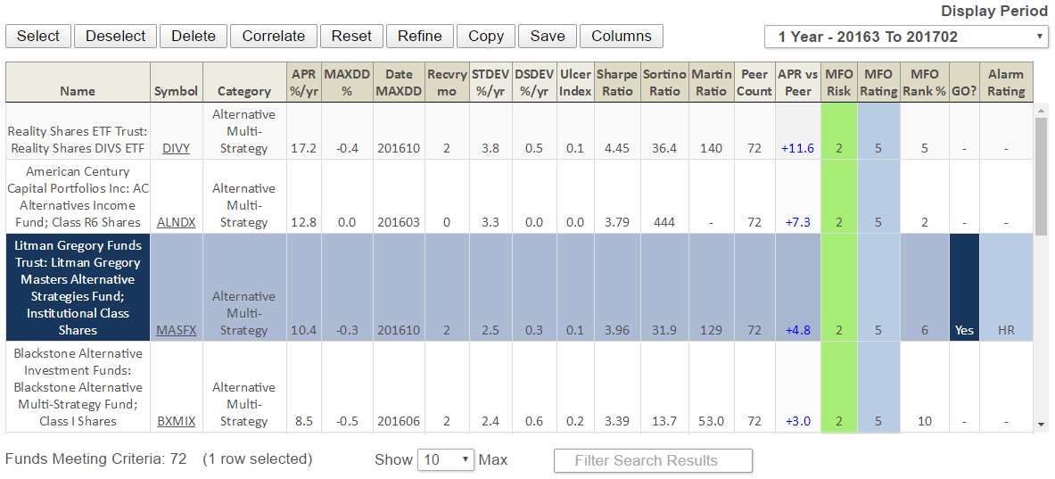The height and width of the screenshot is (479, 1055).
Task: Click the Delete button
Action: click(194, 36)
